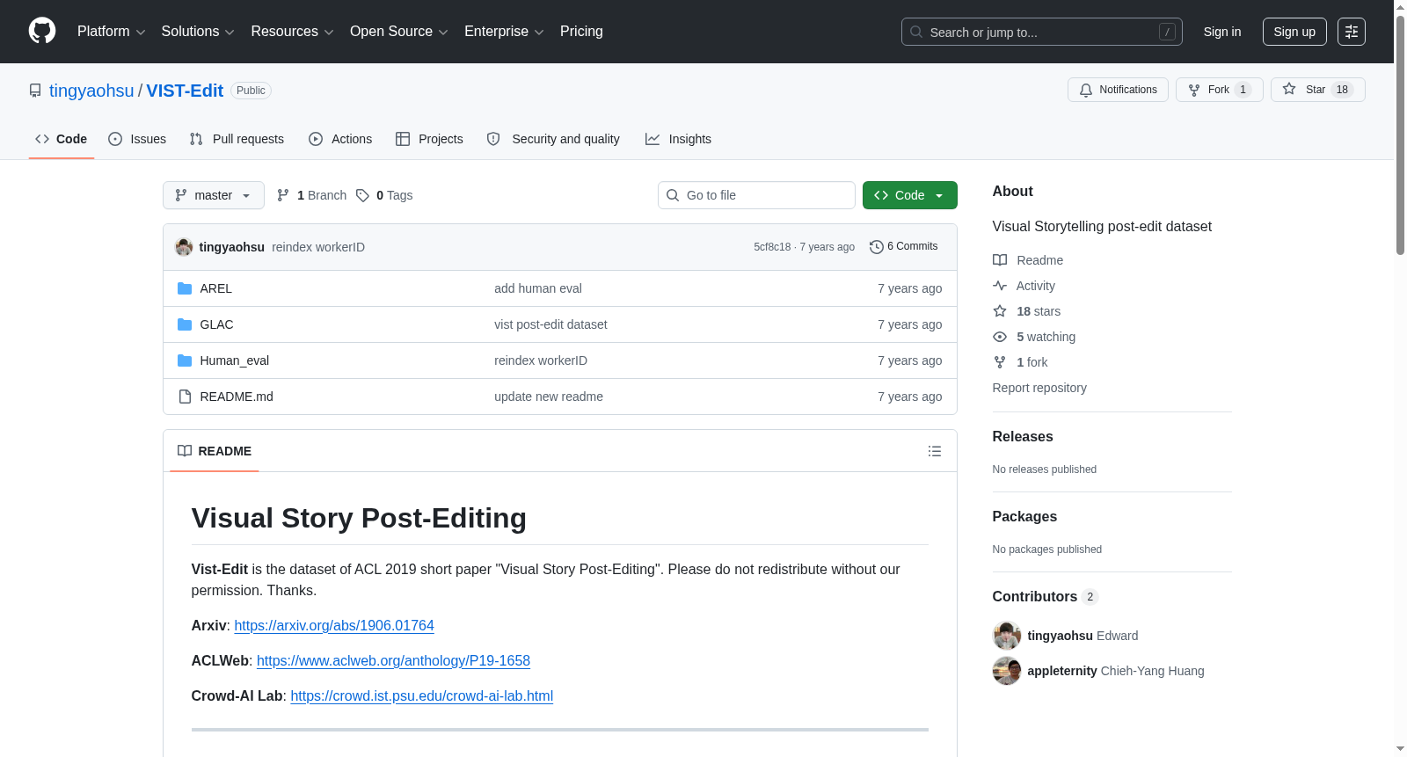The width and height of the screenshot is (1407, 757).
Task: View the 0 Tags link
Action: point(384,195)
